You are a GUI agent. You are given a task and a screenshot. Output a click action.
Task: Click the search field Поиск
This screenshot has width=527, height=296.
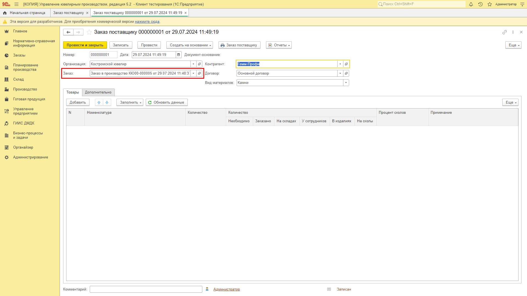[x=421, y=4]
